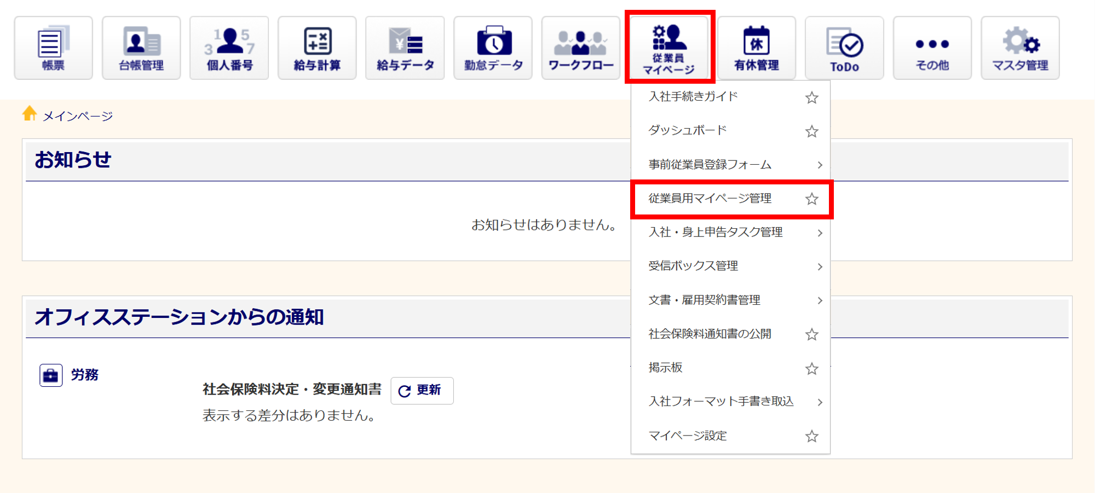
Task: Expand 文書・雇用契約書管理 submenu arrow
Action: (x=820, y=300)
